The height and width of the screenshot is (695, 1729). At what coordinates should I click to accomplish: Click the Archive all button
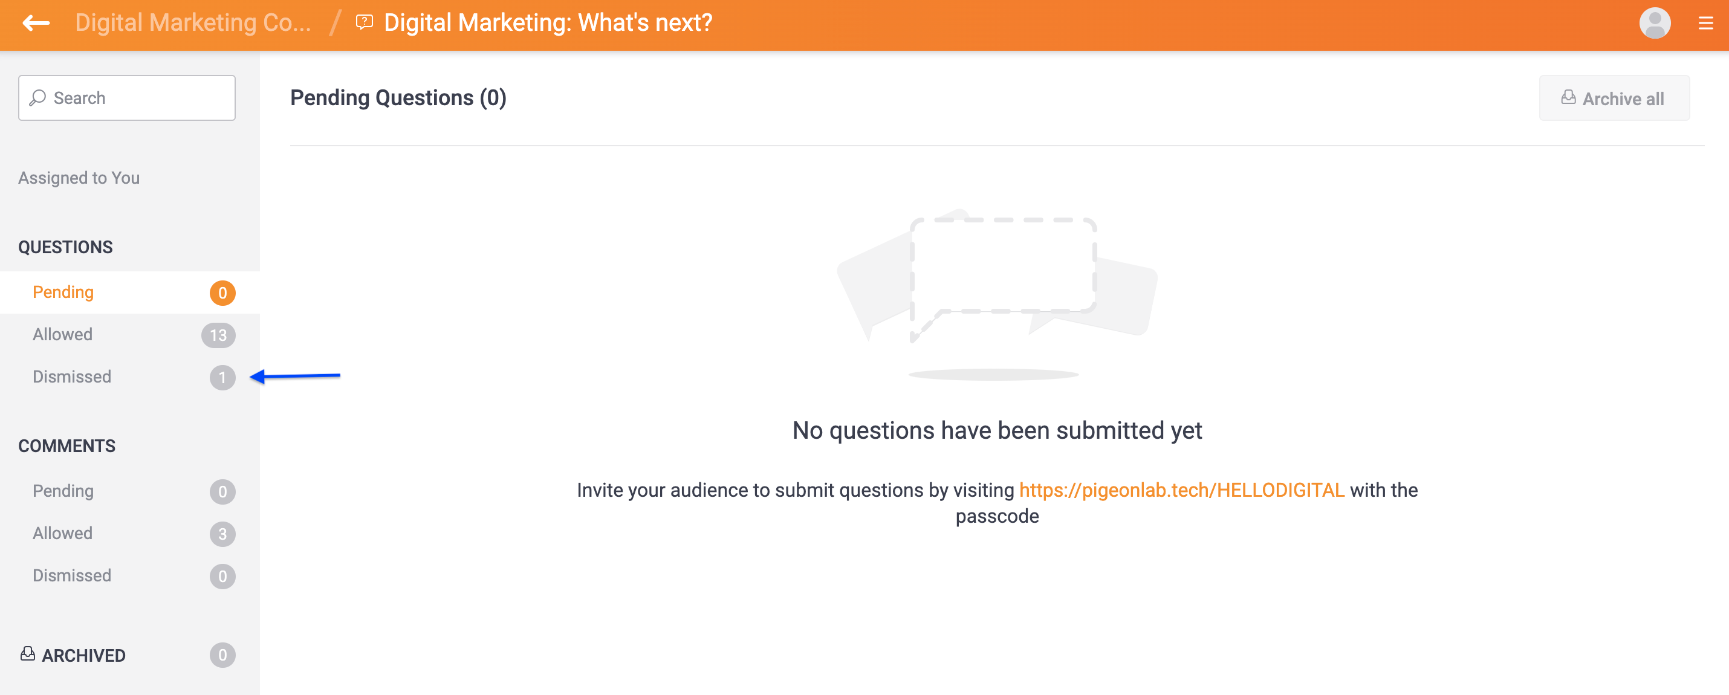click(x=1614, y=97)
